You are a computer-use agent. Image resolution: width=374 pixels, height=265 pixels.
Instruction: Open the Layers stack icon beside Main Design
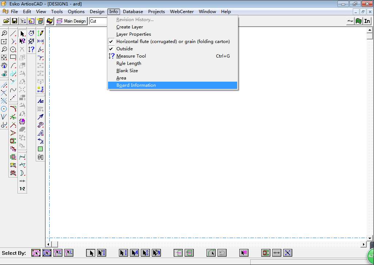(x=59, y=21)
